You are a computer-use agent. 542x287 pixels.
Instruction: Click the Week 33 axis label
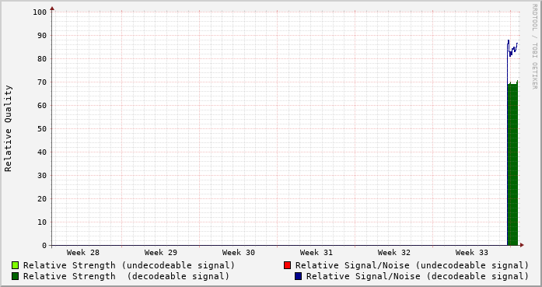tap(472, 253)
